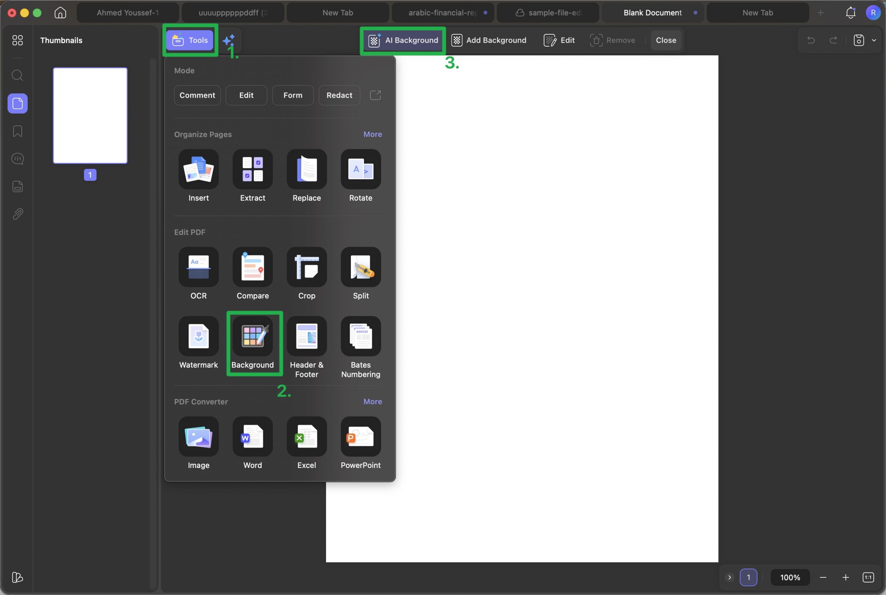Switch to Redact mode
The width and height of the screenshot is (886, 595).
[339, 95]
